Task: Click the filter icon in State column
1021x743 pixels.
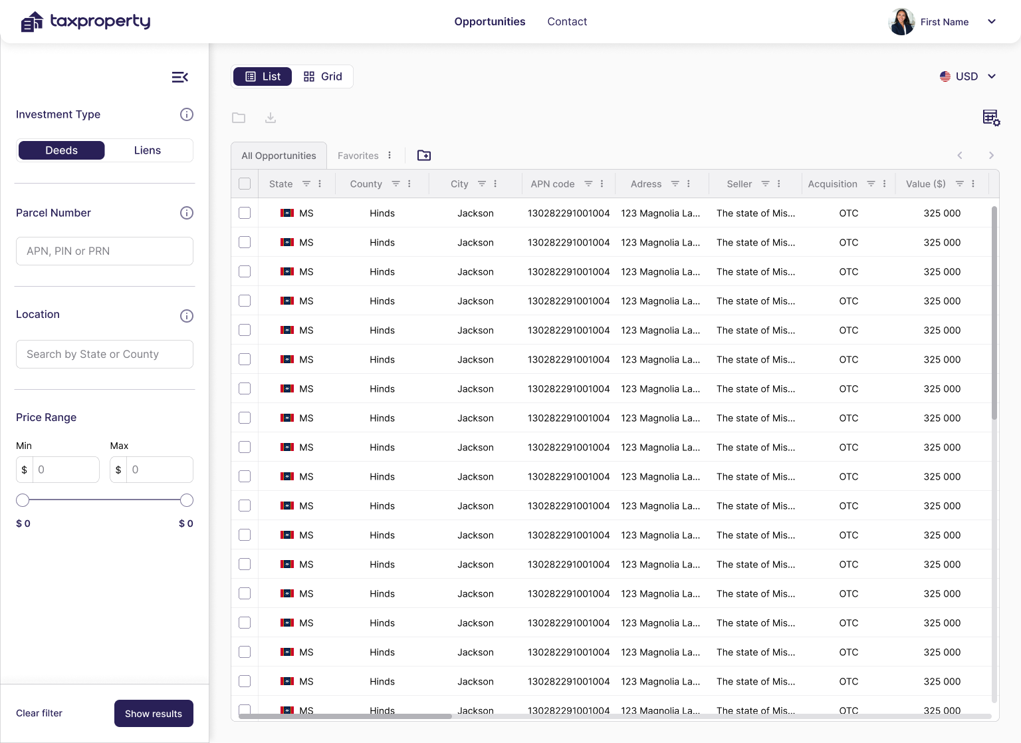Action: (306, 184)
